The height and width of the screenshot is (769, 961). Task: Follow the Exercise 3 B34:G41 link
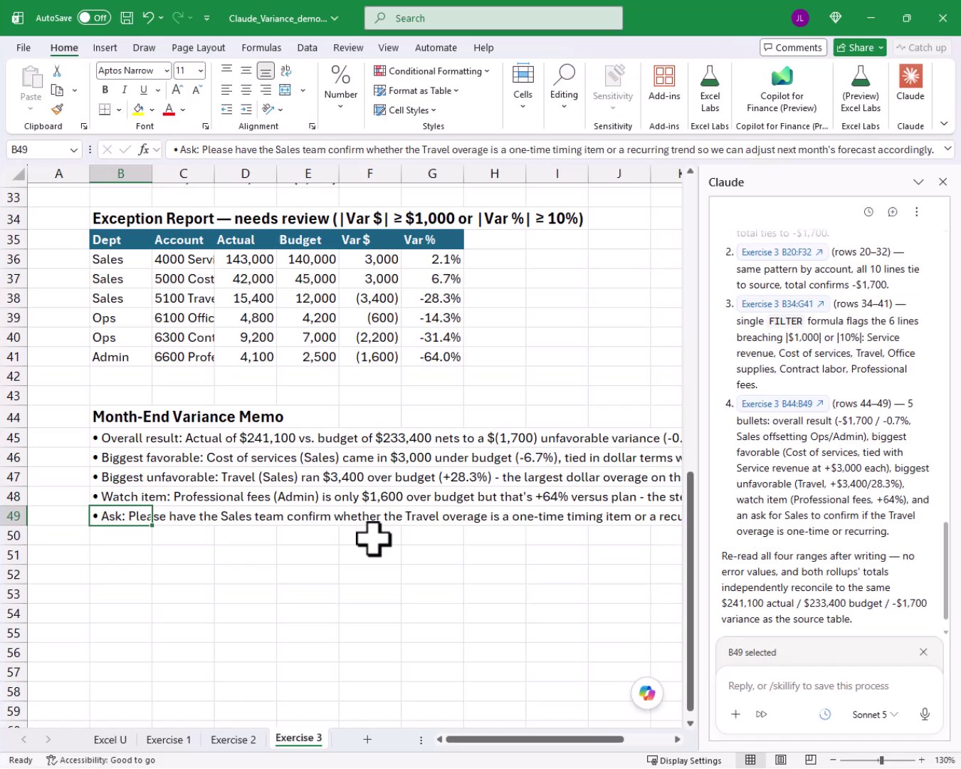click(782, 304)
